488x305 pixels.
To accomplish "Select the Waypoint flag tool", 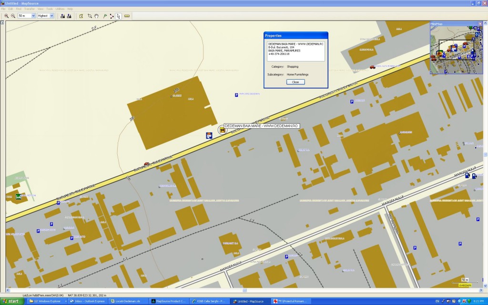I will (x=104, y=16).
